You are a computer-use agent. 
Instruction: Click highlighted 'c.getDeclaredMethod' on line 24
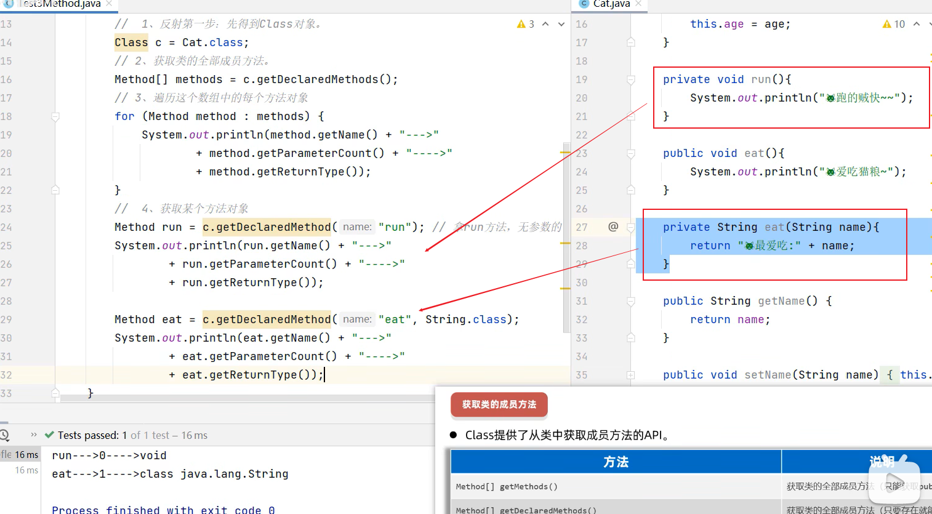[267, 227]
